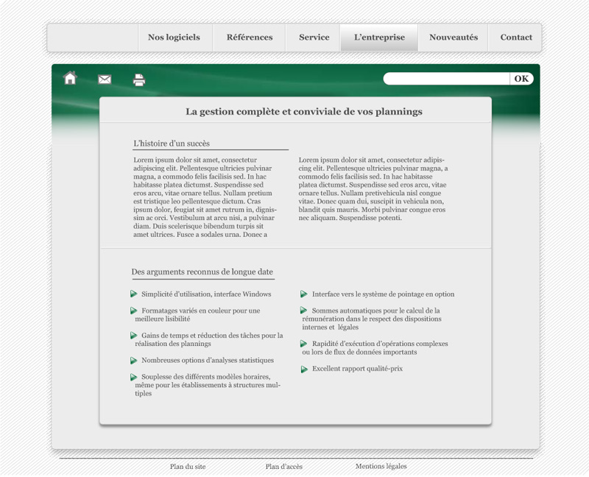Click the home icon
Viewport: 589px width, 477px height.
(70, 78)
